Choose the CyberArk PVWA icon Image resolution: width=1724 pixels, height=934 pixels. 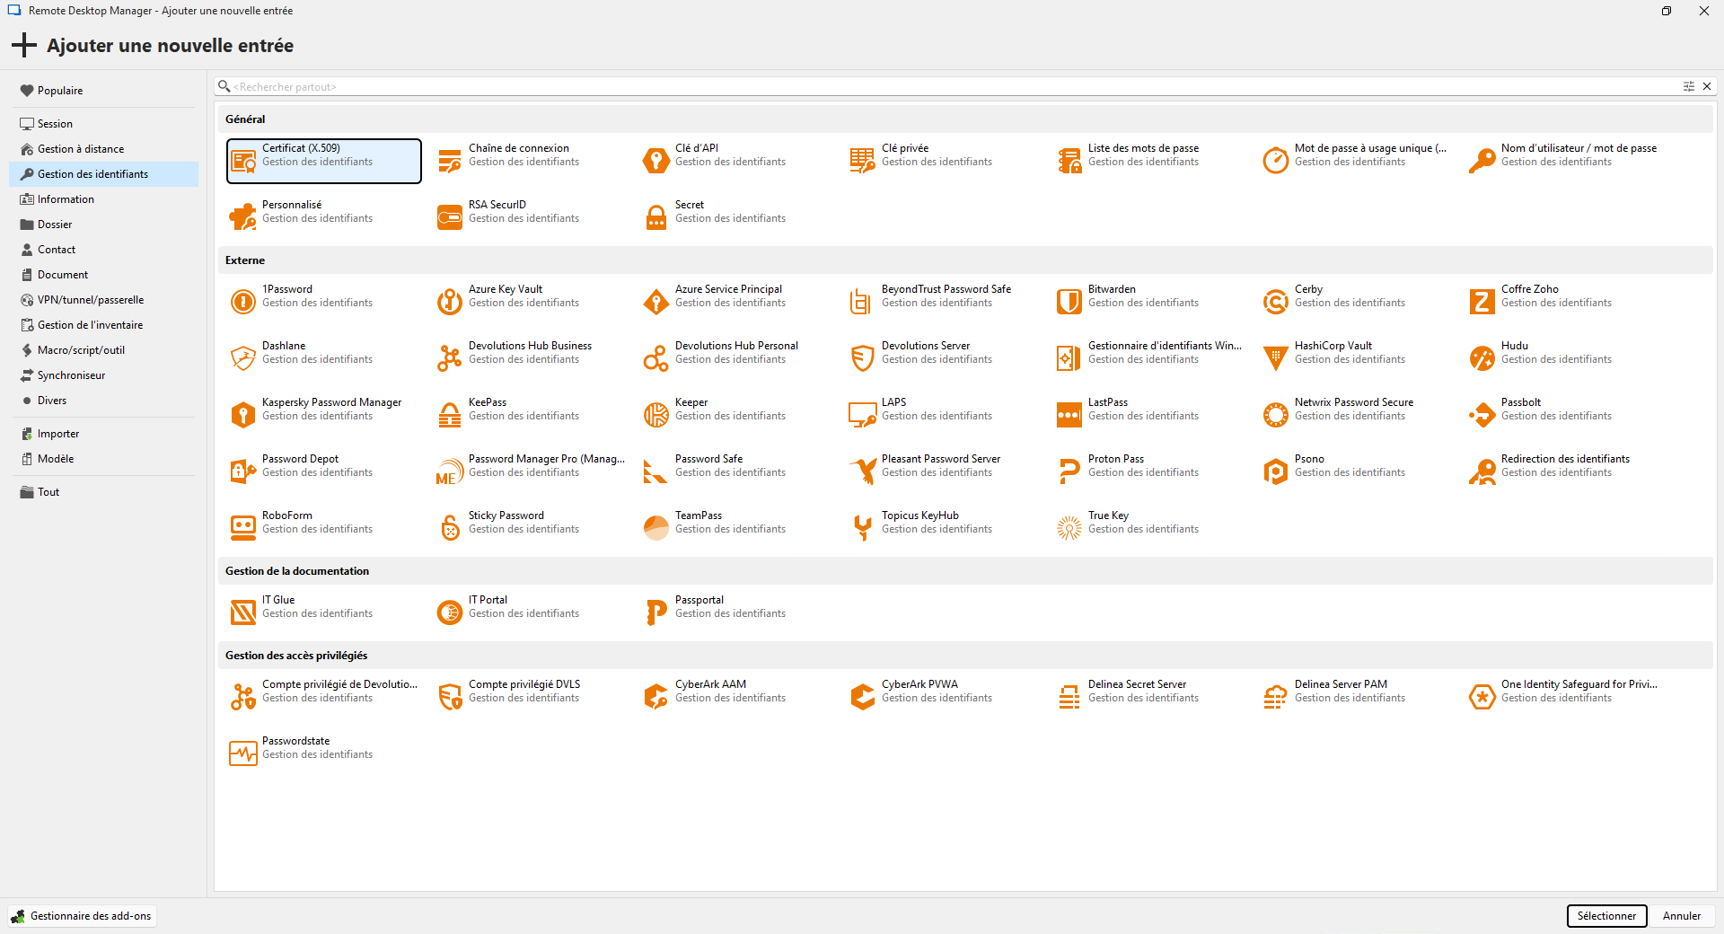click(x=863, y=697)
